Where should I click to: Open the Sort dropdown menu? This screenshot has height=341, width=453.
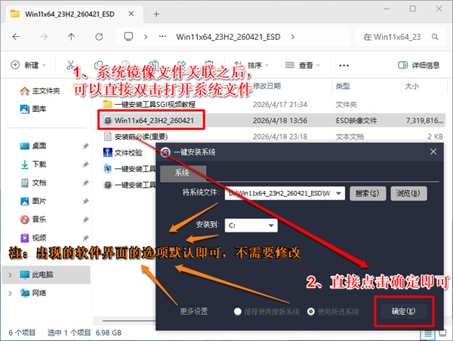[251, 65]
